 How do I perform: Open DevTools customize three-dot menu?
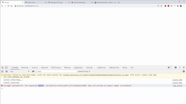(x=180, y=68)
